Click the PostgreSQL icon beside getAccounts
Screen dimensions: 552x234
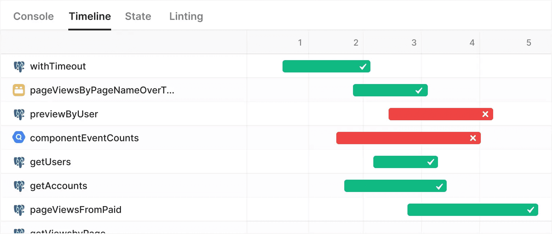click(19, 186)
